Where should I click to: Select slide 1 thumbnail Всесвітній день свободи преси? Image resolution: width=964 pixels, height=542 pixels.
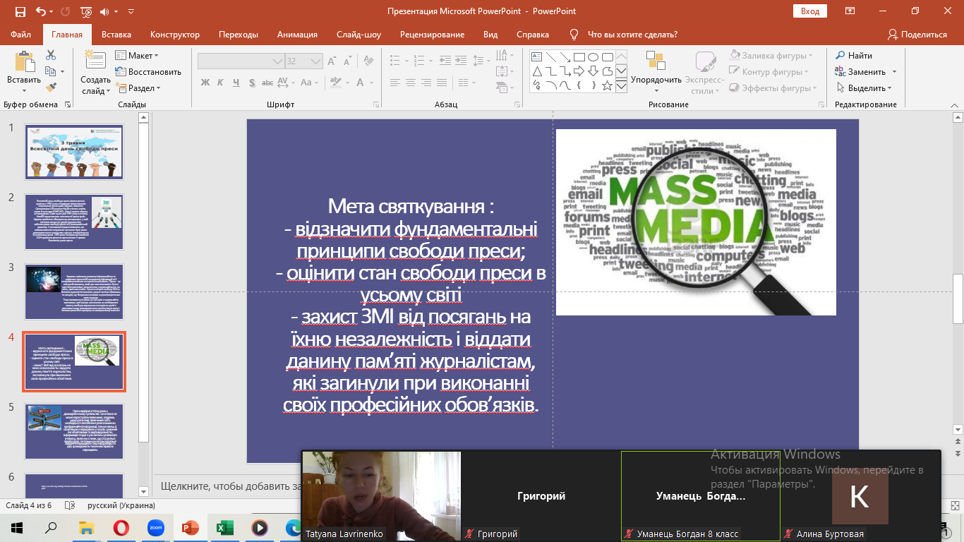click(74, 152)
